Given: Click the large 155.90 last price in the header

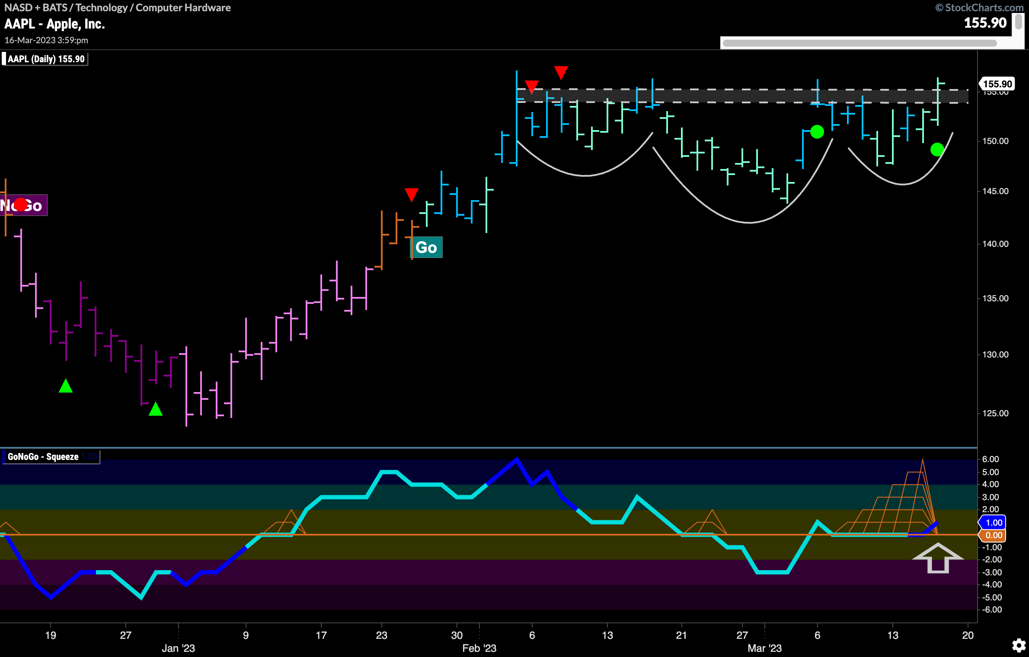Looking at the screenshot, I should [x=985, y=23].
